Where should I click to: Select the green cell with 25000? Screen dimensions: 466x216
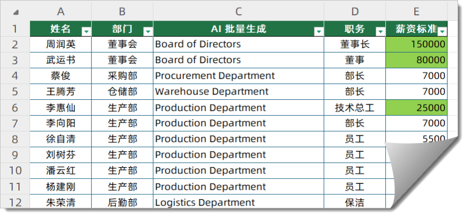tap(416, 108)
